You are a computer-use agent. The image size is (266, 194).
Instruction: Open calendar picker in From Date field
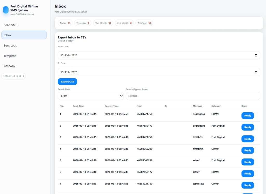pyautogui.click(x=256, y=55)
